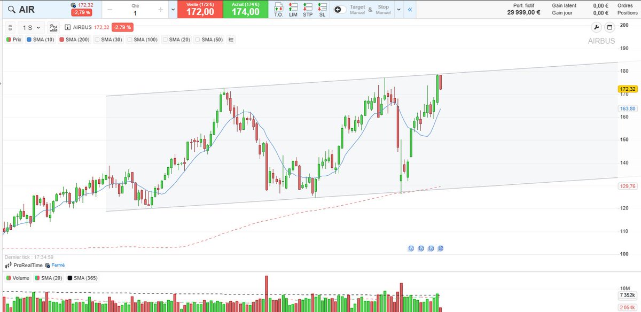Select the SL stop-limit order icon

click(322, 10)
